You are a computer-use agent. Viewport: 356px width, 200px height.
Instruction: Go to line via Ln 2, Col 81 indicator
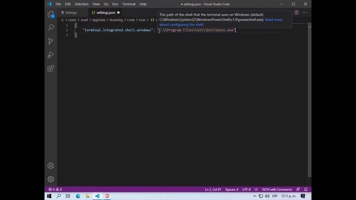213,189
